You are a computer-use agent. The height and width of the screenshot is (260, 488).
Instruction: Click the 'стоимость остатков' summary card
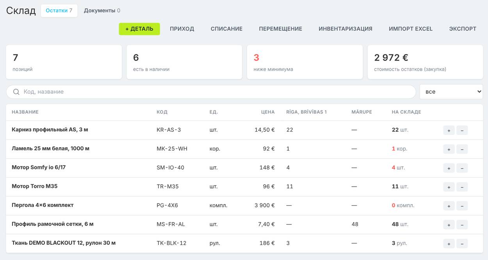click(425, 62)
